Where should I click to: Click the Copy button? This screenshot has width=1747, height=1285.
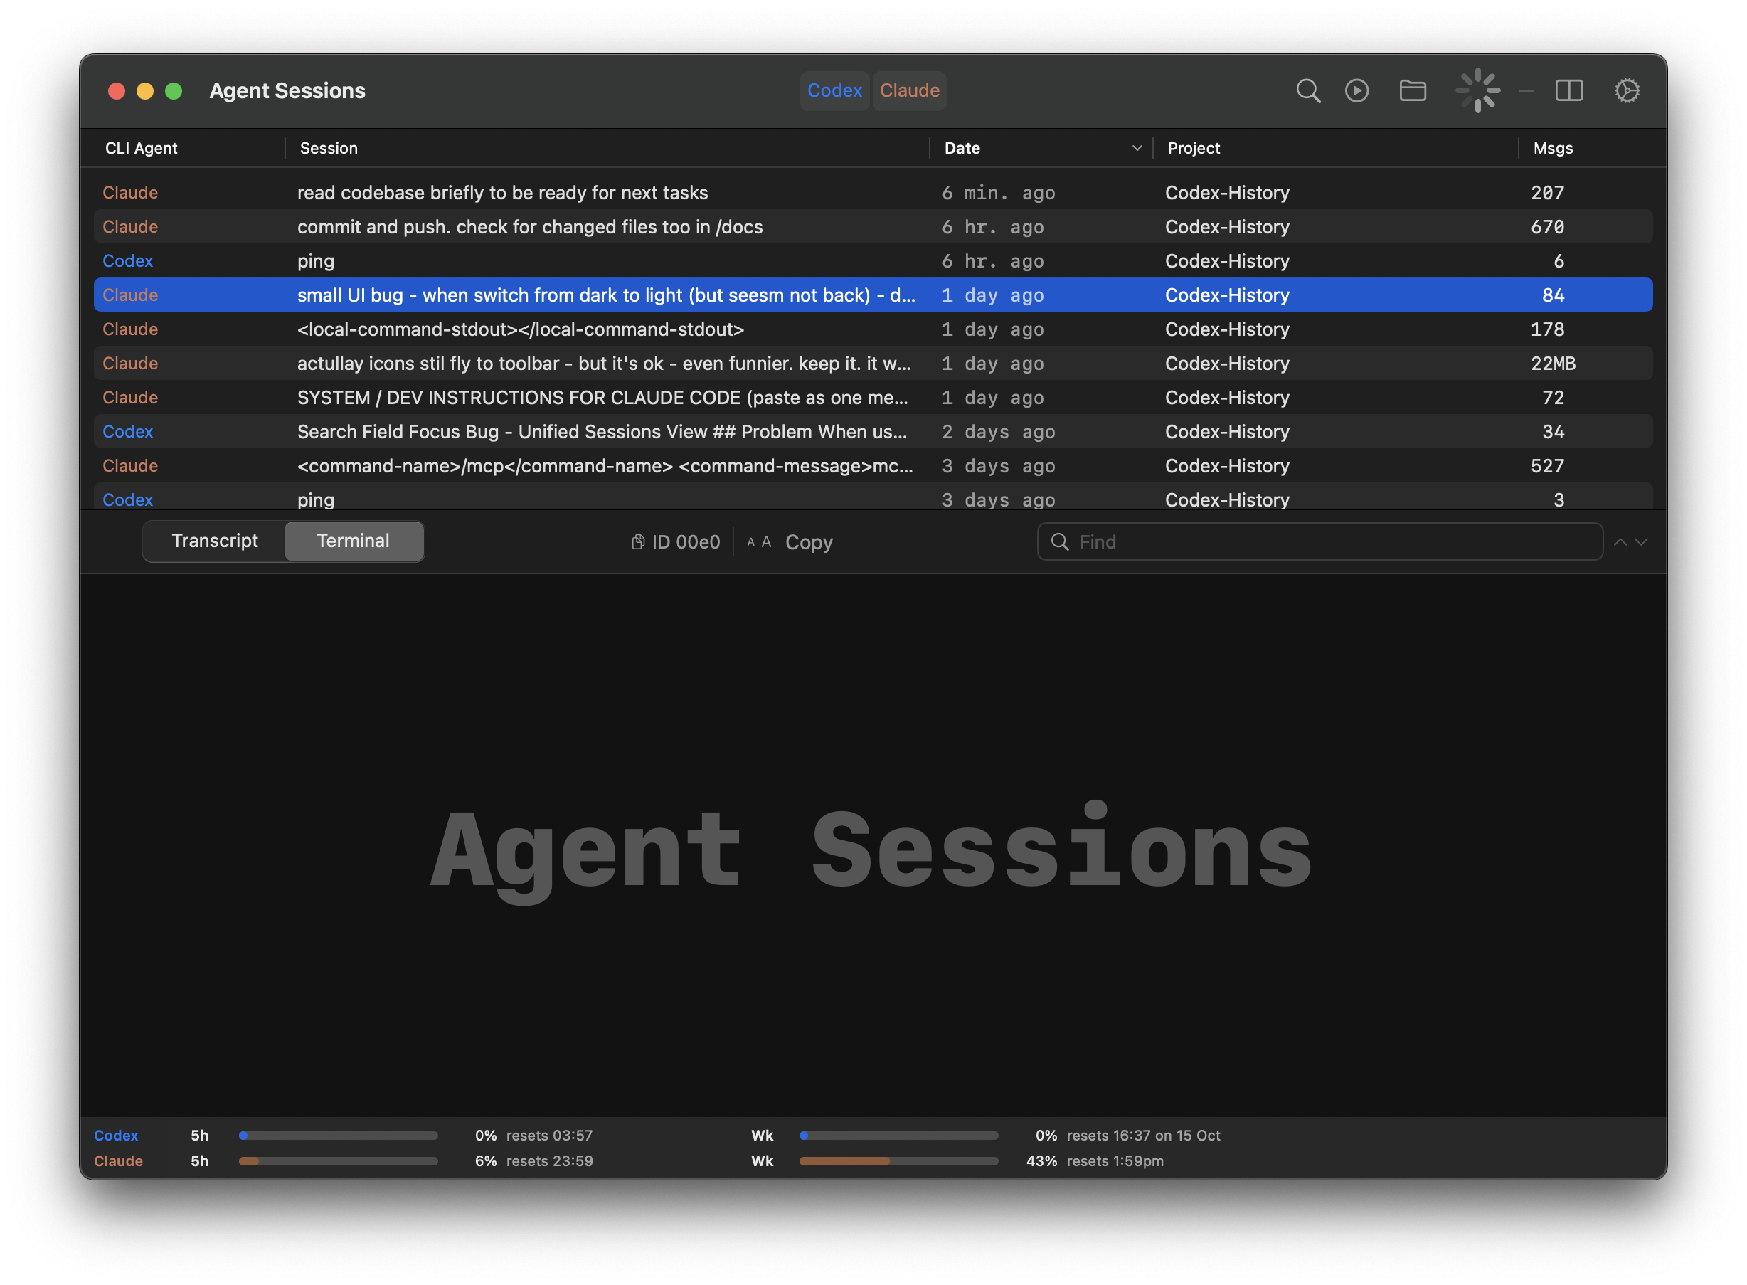tap(809, 541)
